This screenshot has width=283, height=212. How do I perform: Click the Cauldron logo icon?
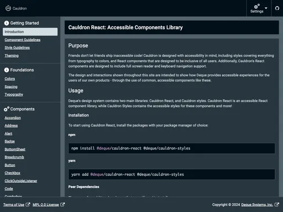[8, 8]
